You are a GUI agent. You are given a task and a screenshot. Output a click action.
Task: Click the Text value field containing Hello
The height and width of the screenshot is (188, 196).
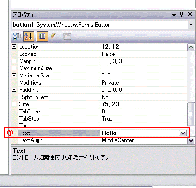point(140,133)
